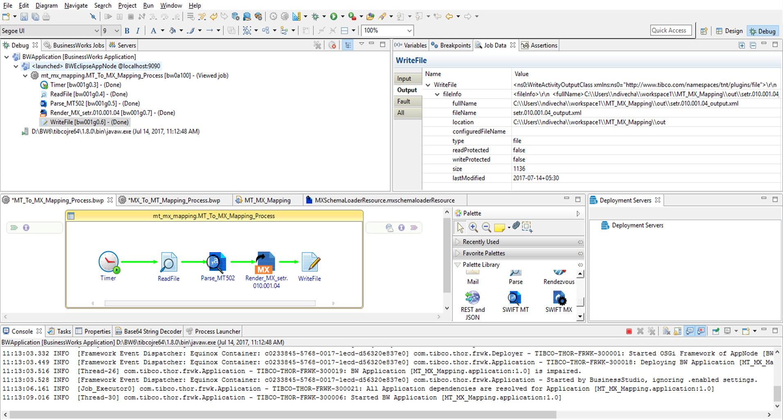783x420 pixels.
Task: Terminate console with red stop icon
Action: (x=629, y=331)
